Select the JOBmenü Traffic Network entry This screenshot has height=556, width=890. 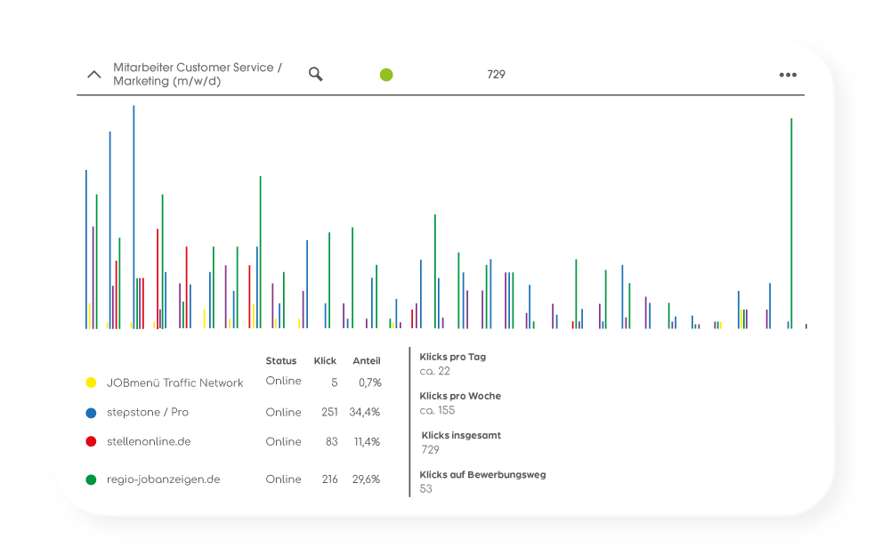[174, 383]
